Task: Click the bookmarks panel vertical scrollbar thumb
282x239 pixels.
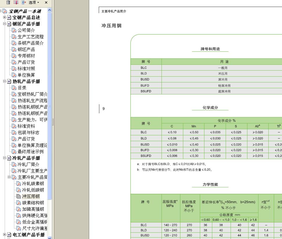Action: (50, 106)
